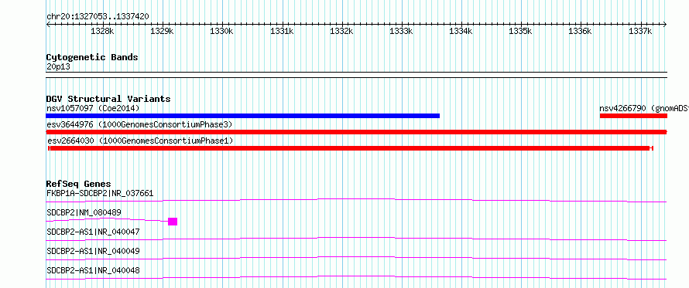Screen dimensions: 689x288
Task: Select SDCBP2|NM_080489 gene label
Action: (84, 212)
